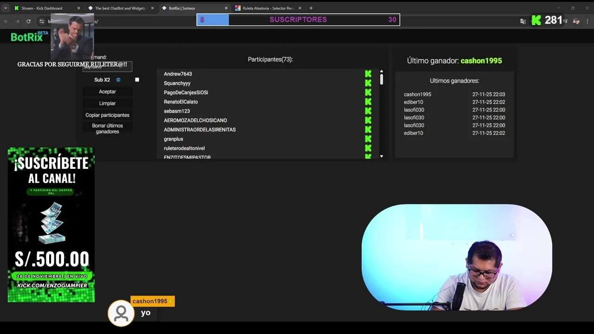
Task: Click cashon1995 in the Ultimos ganadores list
Action: click(x=417, y=94)
